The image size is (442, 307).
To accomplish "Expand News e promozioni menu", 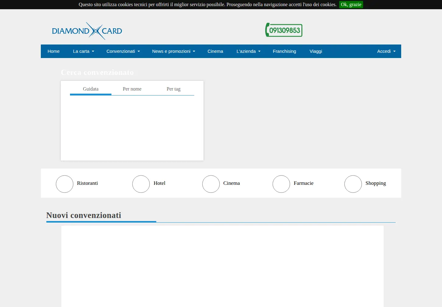I will (174, 51).
